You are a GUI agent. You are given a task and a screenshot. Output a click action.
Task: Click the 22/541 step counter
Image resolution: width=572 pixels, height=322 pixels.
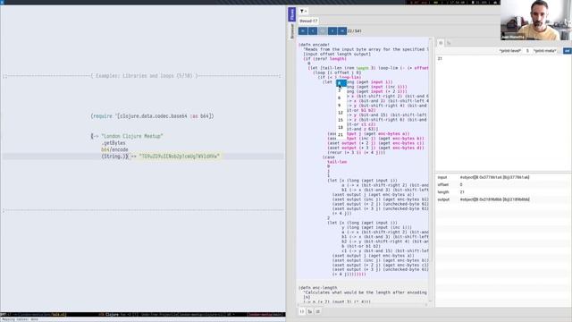(355, 31)
